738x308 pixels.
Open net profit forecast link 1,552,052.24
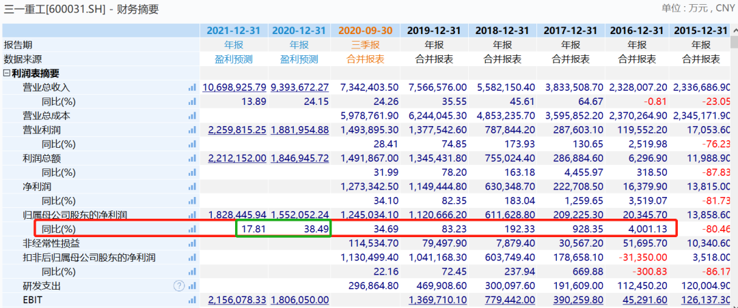pos(299,215)
